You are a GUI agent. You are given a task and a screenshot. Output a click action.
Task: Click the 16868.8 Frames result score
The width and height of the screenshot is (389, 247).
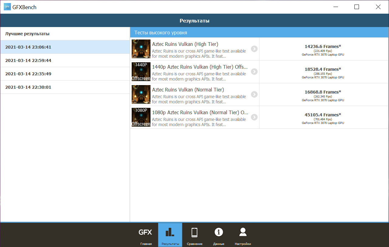coord(323,92)
